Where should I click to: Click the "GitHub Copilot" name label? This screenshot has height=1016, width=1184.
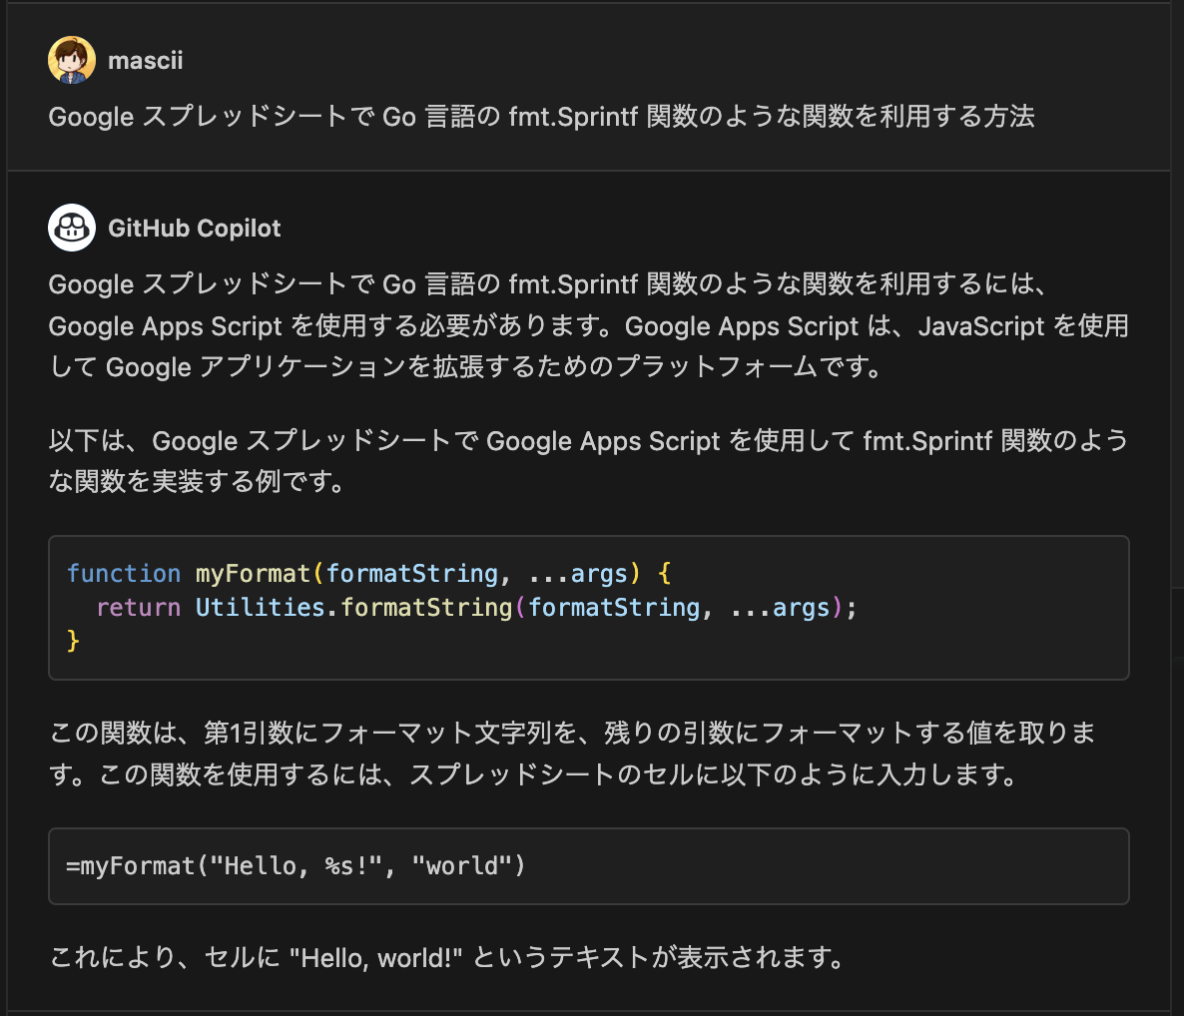[194, 228]
